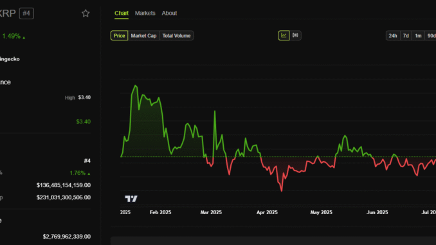Viewport: 436px width, 245px height.
Task: Switch to line chart view icon
Action: tap(284, 35)
